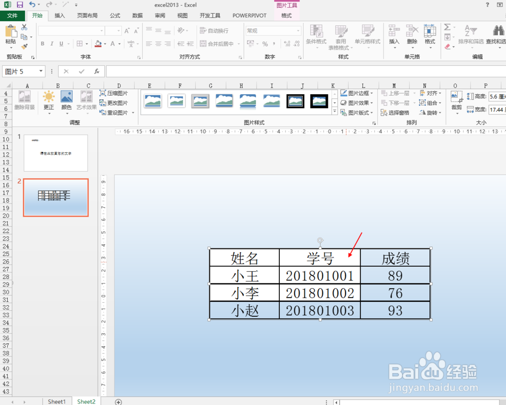Open the 文件 tab

click(12, 16)
